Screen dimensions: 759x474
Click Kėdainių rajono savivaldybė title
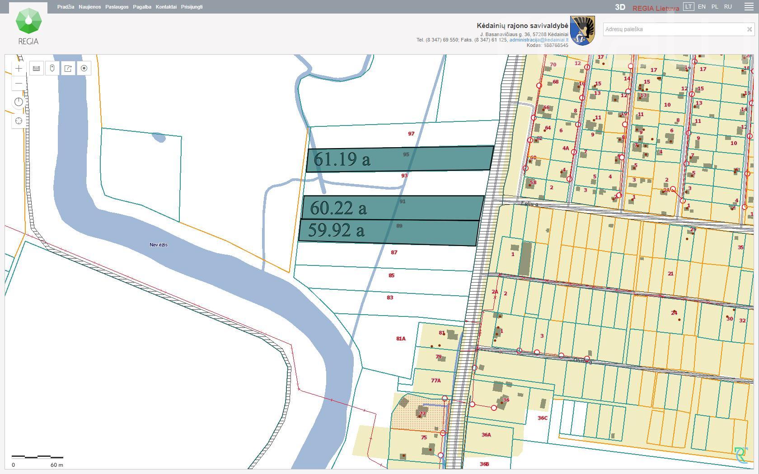pos(522,26)
